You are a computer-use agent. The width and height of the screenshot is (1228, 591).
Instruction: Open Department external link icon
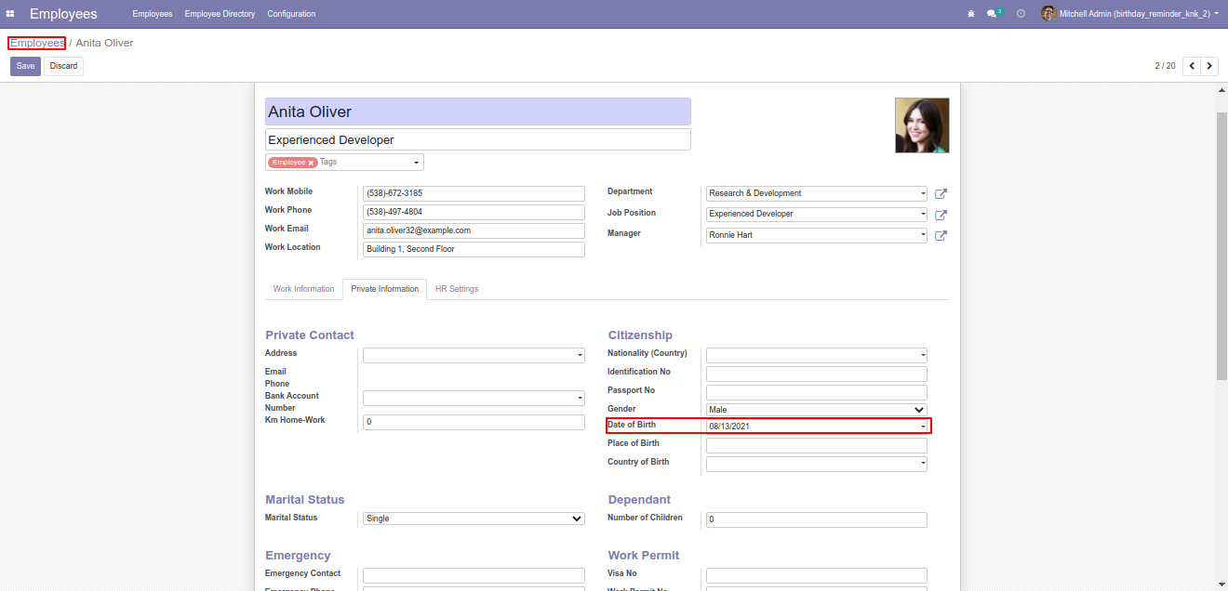[941, 194]
